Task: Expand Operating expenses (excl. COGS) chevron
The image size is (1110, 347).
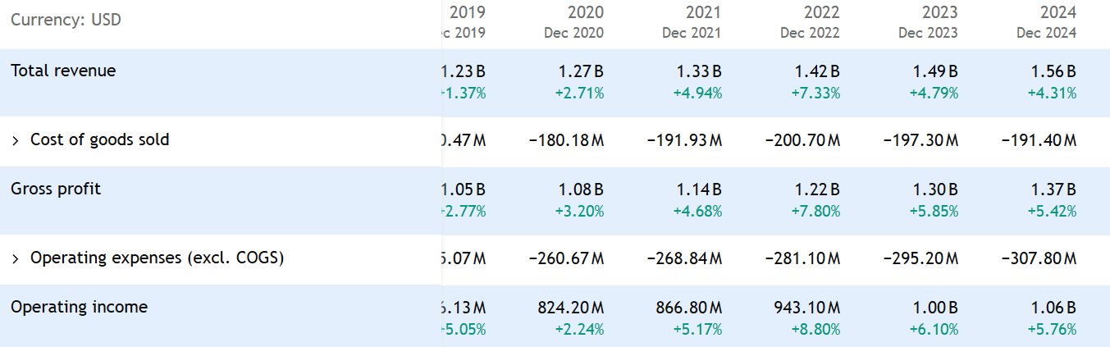Action: (x=16, y=258)
